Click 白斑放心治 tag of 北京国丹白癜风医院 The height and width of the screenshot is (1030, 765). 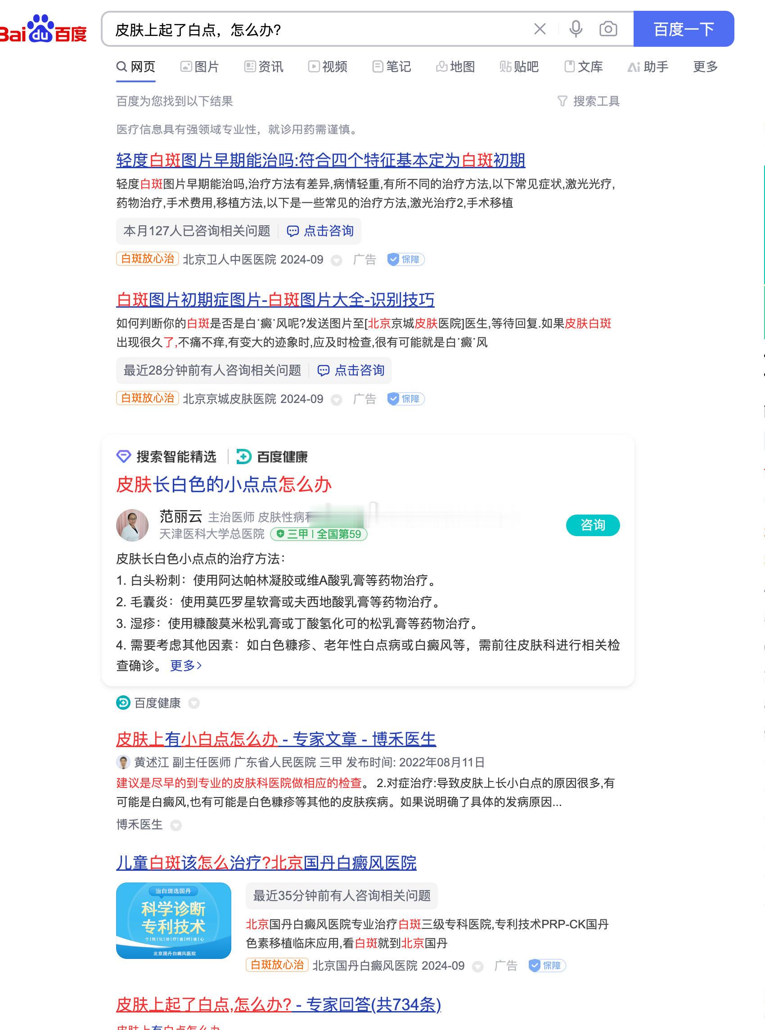pyautogui.click(x=277, y=965)
